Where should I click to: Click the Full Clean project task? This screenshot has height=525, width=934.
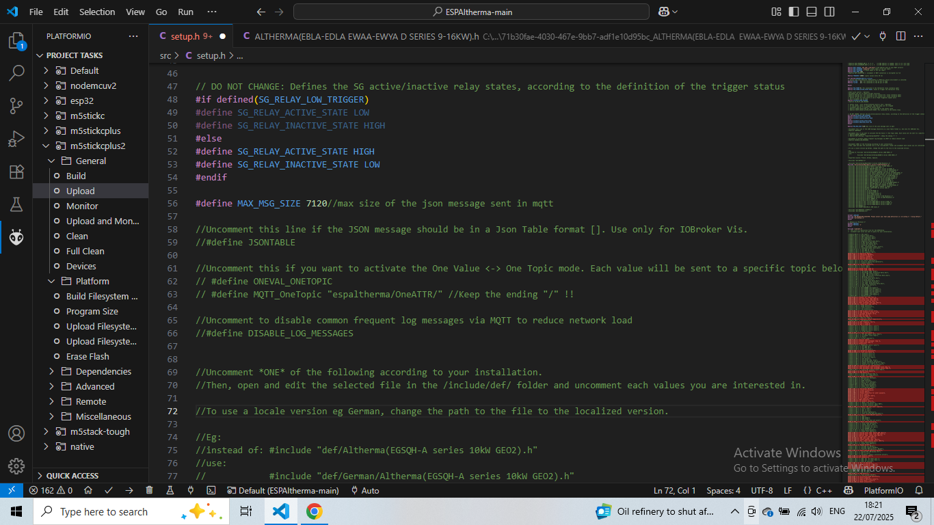point(85,251)
